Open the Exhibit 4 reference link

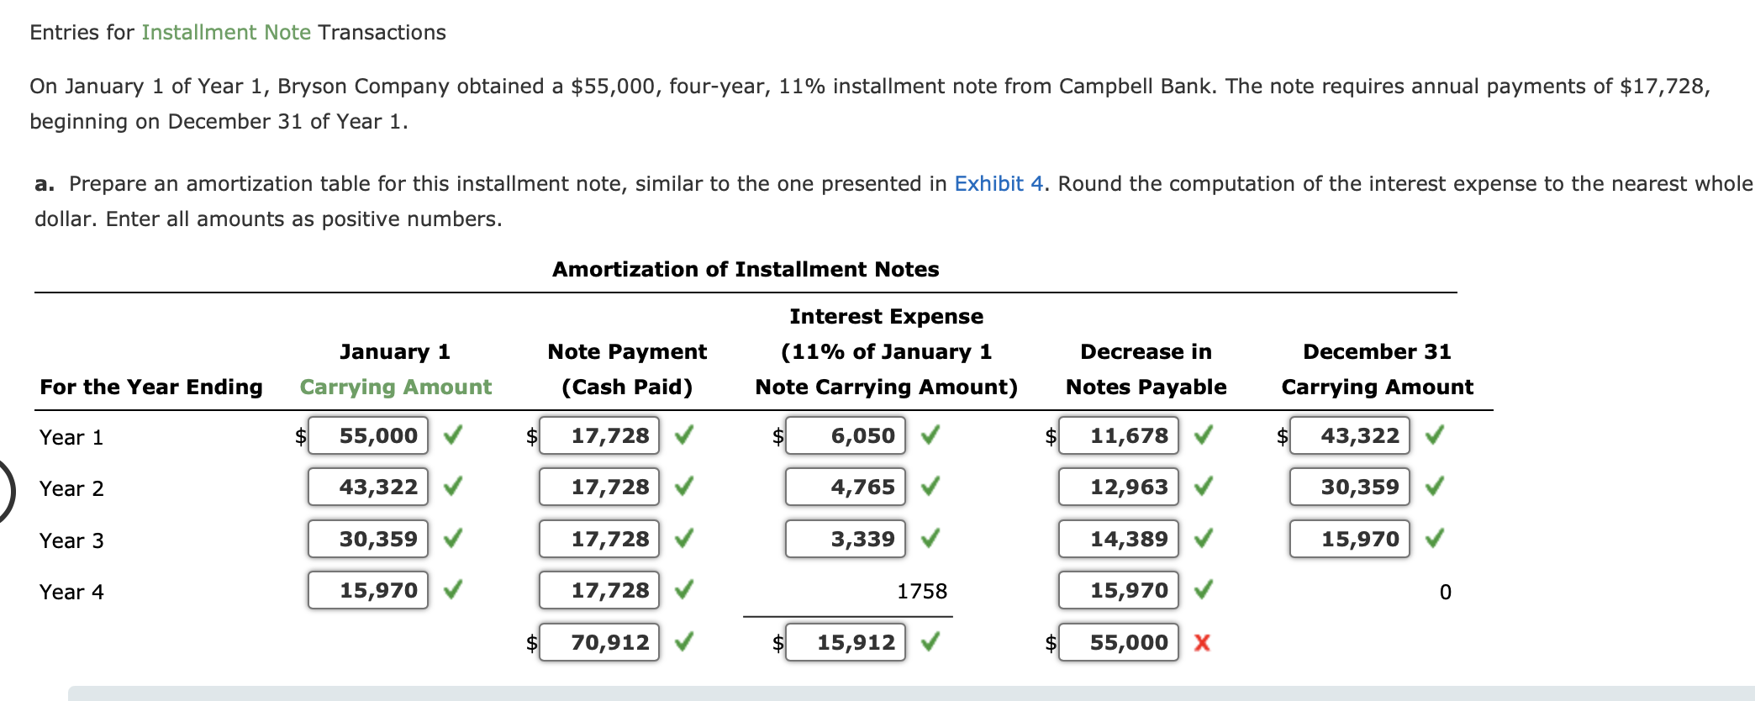pos(998,183)
